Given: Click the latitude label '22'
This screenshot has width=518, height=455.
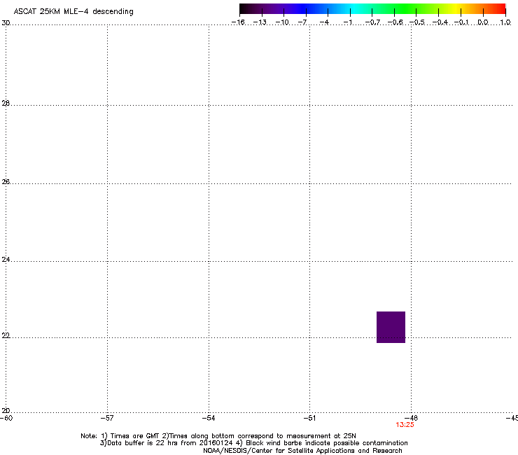Looking at the screenshot, I should coord(6,335).
